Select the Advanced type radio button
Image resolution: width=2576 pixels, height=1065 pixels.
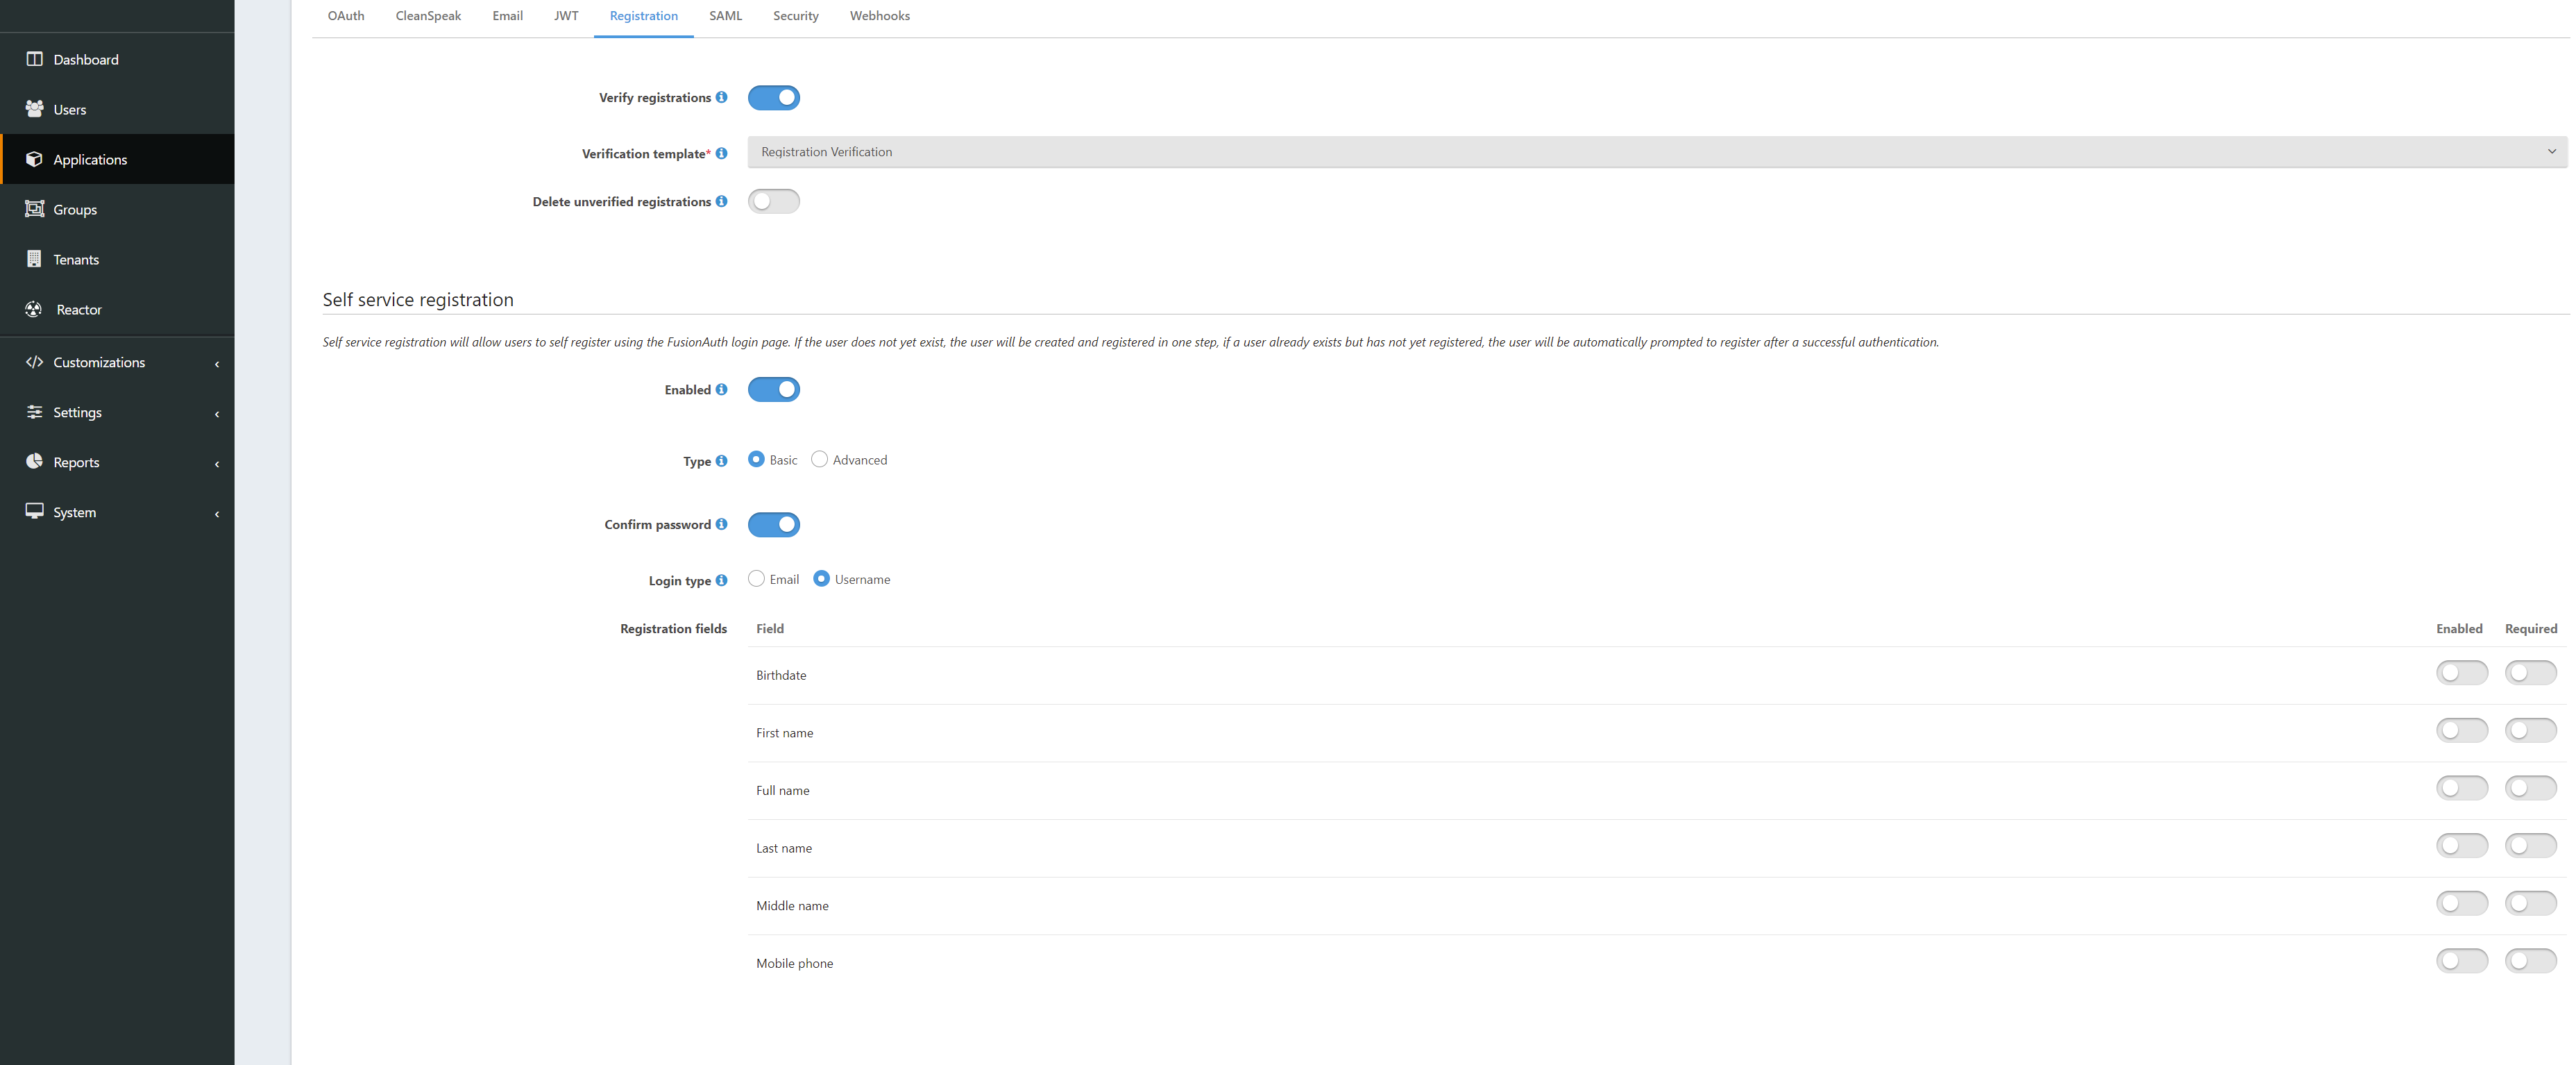819,459
